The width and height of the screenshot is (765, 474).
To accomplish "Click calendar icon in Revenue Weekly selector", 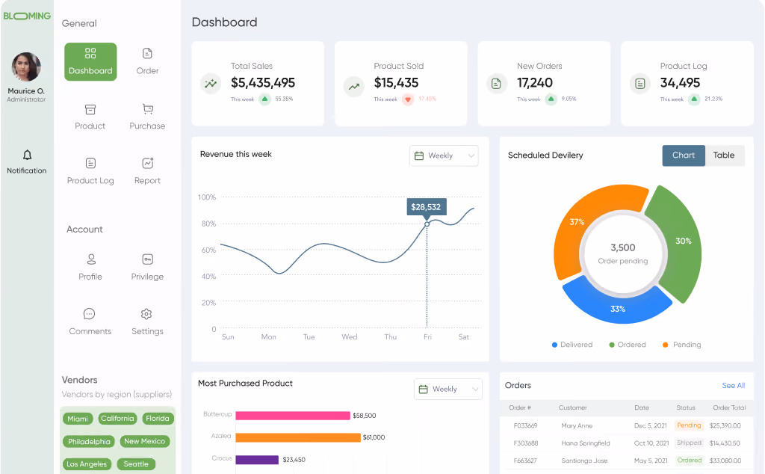I will (418, 156).
